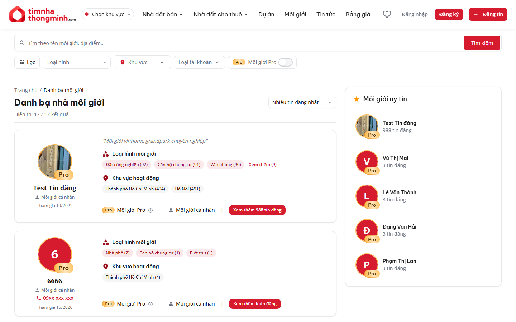Select the Căn hộ chung cư (1) tag
Viewport: 516px width, 322px height.
point(160,253)
